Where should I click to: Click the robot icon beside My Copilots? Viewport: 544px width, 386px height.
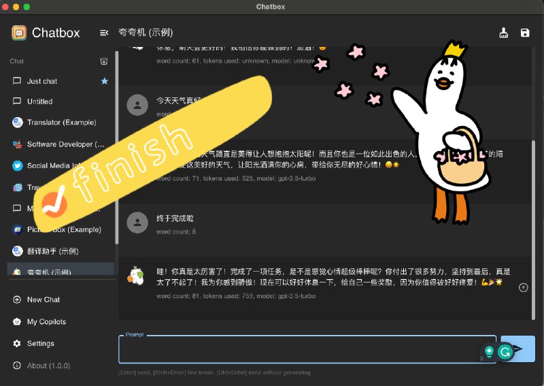tap(16, 322)
